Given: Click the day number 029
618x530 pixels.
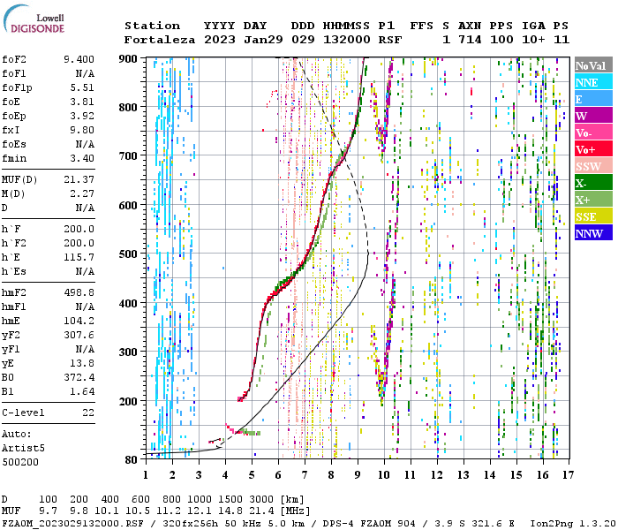Looking at the screenshot, I should (x=303, y=40).
